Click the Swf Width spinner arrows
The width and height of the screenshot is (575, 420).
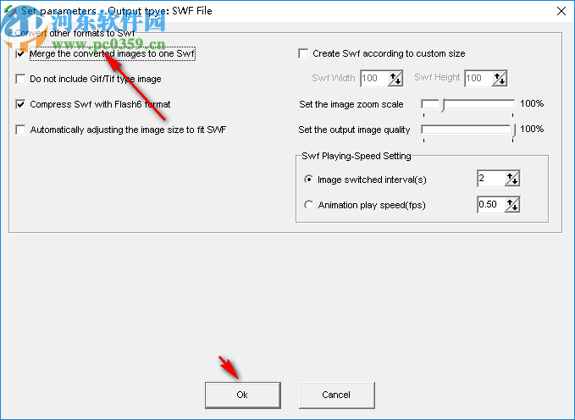[395, 79]
